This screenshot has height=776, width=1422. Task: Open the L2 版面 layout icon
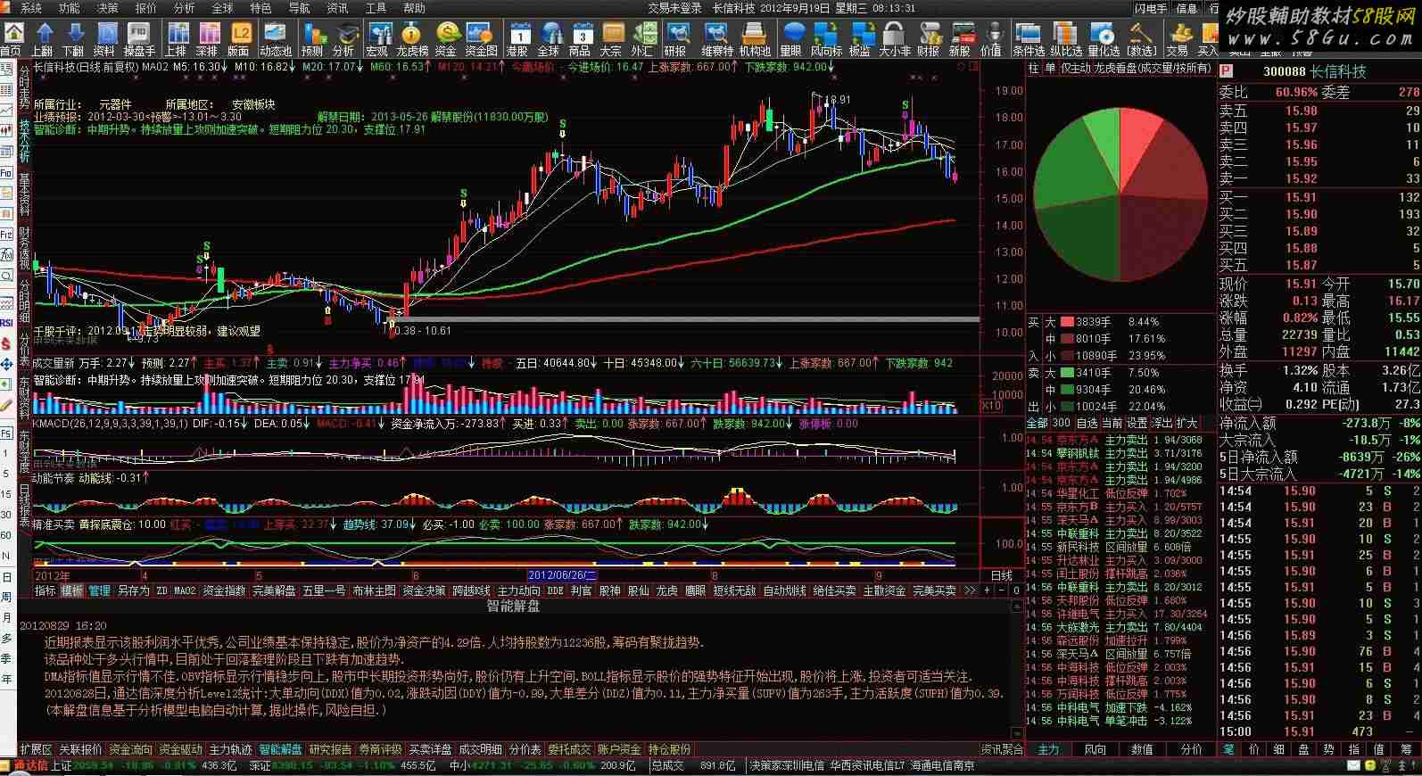239,39
